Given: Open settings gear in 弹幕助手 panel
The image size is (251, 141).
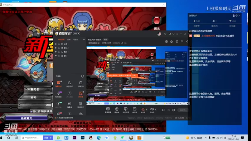Looking at the screenshot, I should tap(237, 15).
